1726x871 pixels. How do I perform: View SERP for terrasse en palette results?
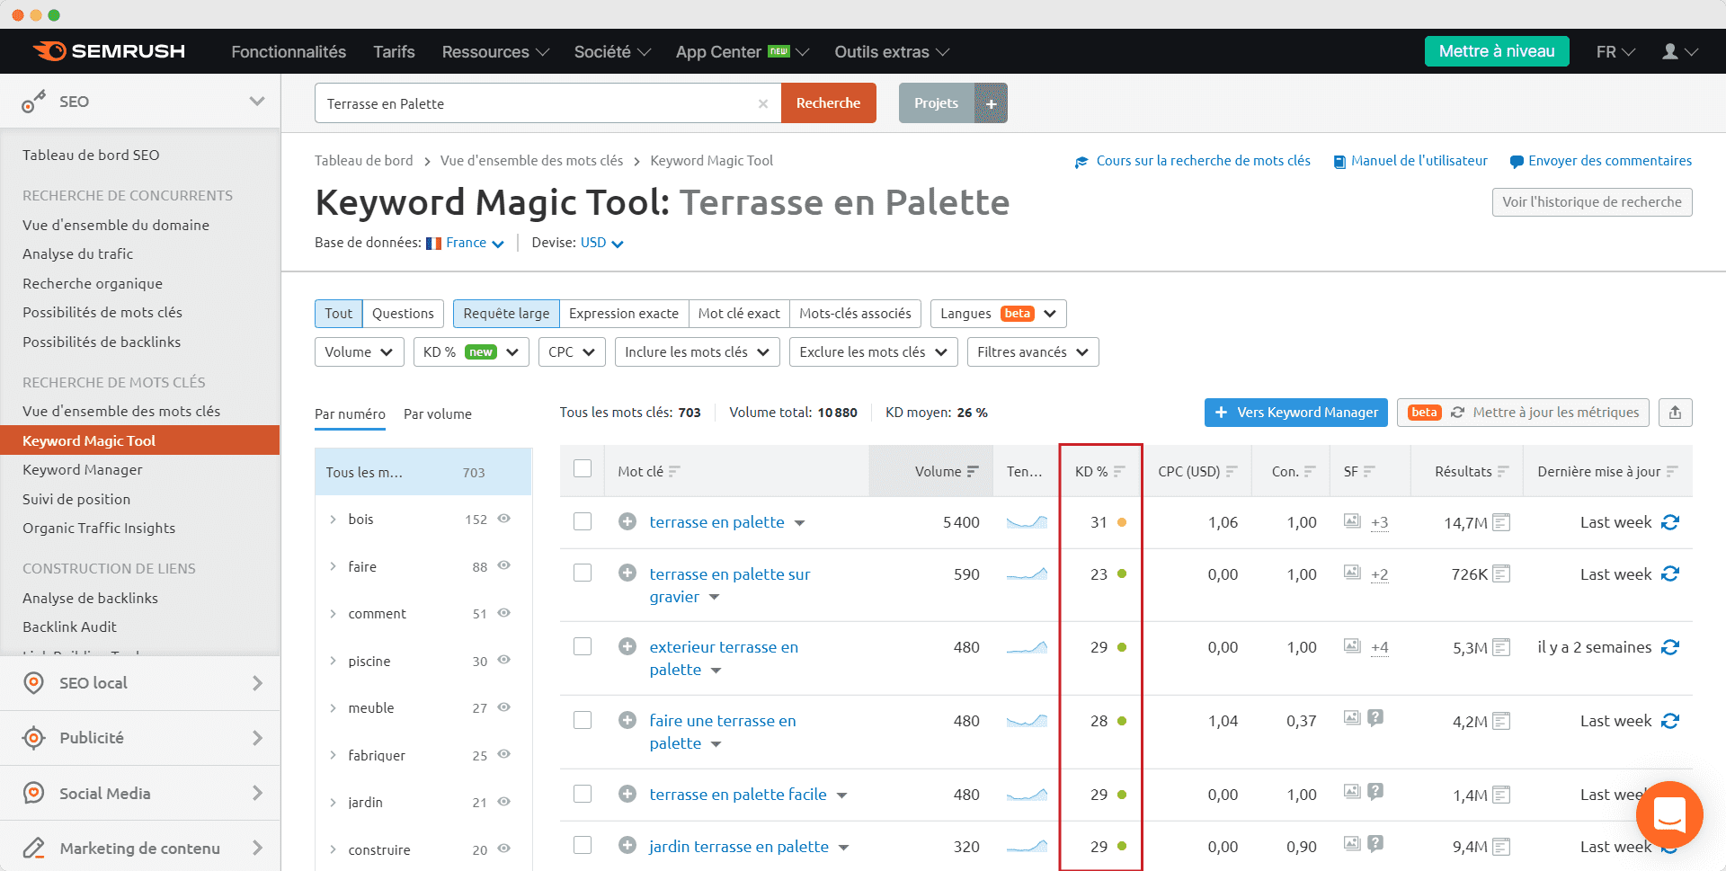click(1501, 522)
